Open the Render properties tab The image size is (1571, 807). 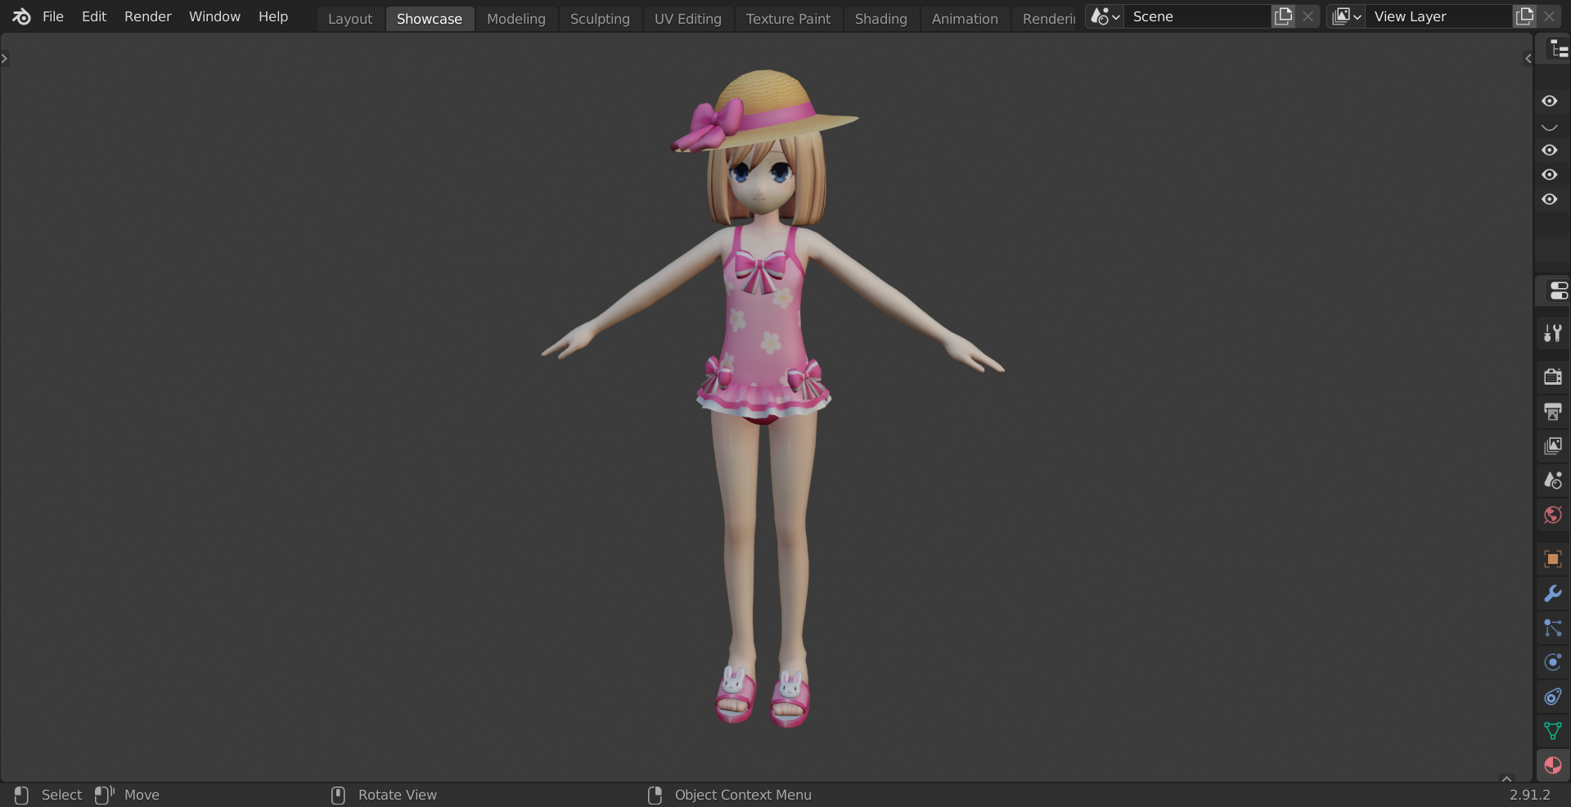[x=1552, y=376]
